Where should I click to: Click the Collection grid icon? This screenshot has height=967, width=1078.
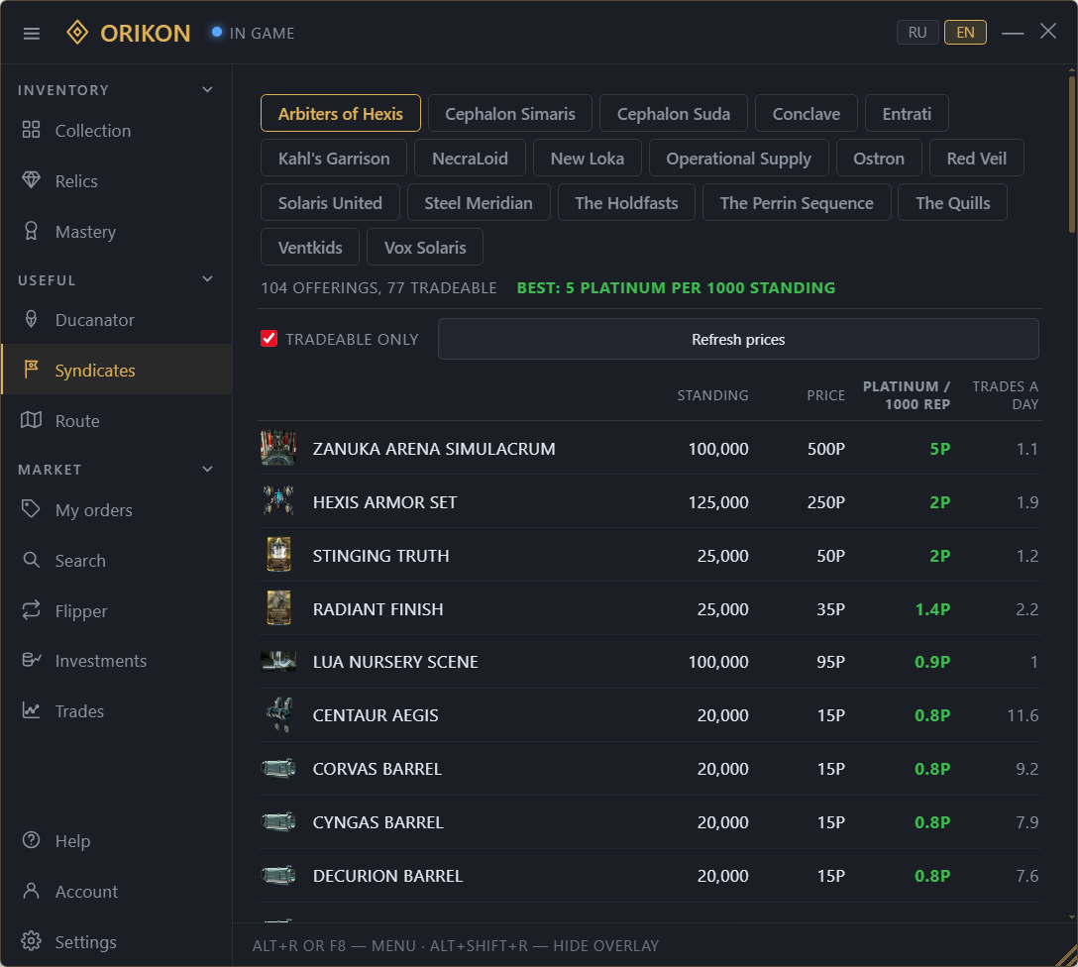(31, 130)
